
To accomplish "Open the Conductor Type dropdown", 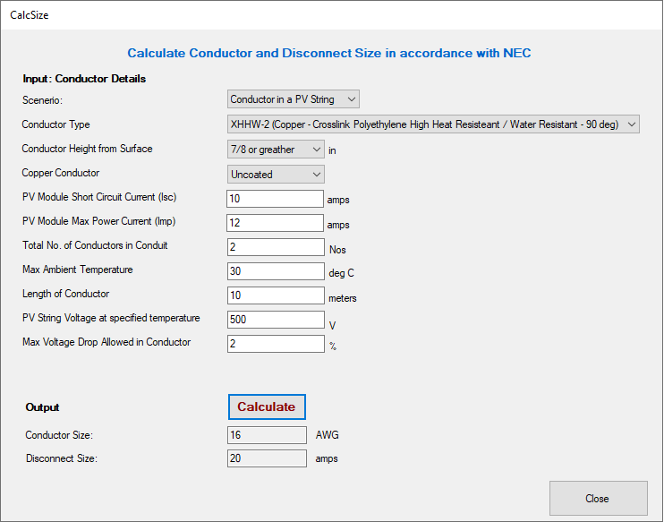I will [x=433, y=124].
